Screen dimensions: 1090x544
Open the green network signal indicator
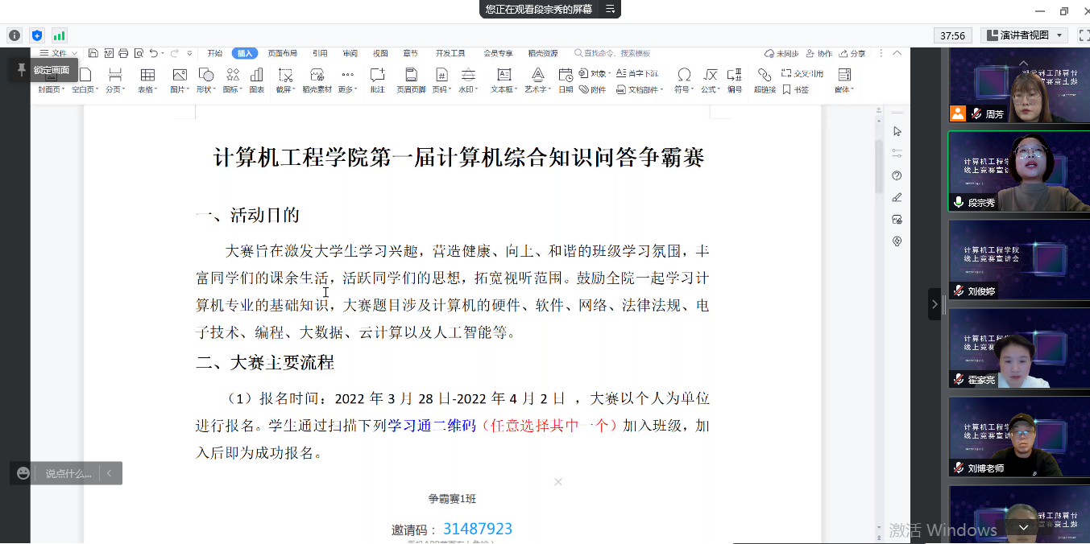click(x=59, y=35)
